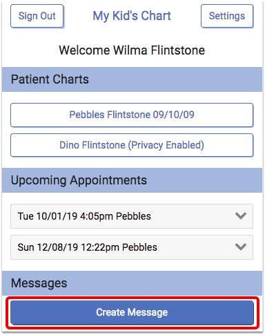The width and height of the screenshot is (265, 335).
Task: Click the Messages section header
Action: [132, 283]
